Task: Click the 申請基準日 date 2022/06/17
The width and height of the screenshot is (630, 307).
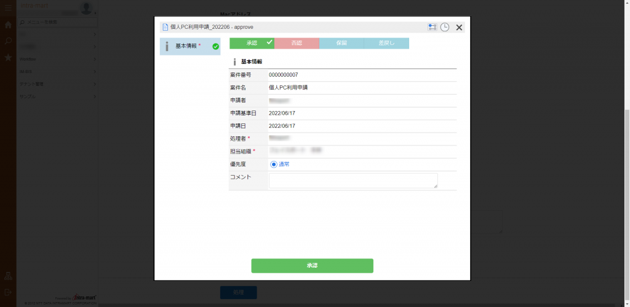Action: pos(282,114)
